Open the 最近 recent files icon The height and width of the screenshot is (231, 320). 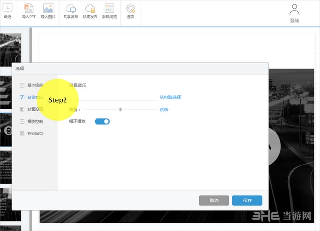(x=8, y=11)
